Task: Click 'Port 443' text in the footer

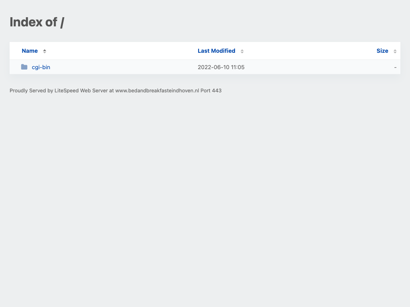Action: [x=211, y=91]
